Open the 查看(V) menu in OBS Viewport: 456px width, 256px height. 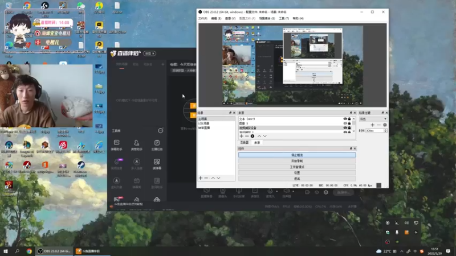click(230, 18)
